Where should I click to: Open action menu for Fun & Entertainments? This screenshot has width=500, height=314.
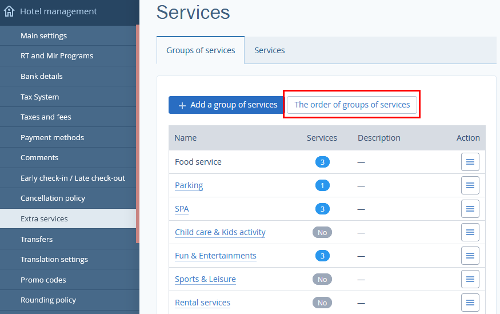click(470, 256)
